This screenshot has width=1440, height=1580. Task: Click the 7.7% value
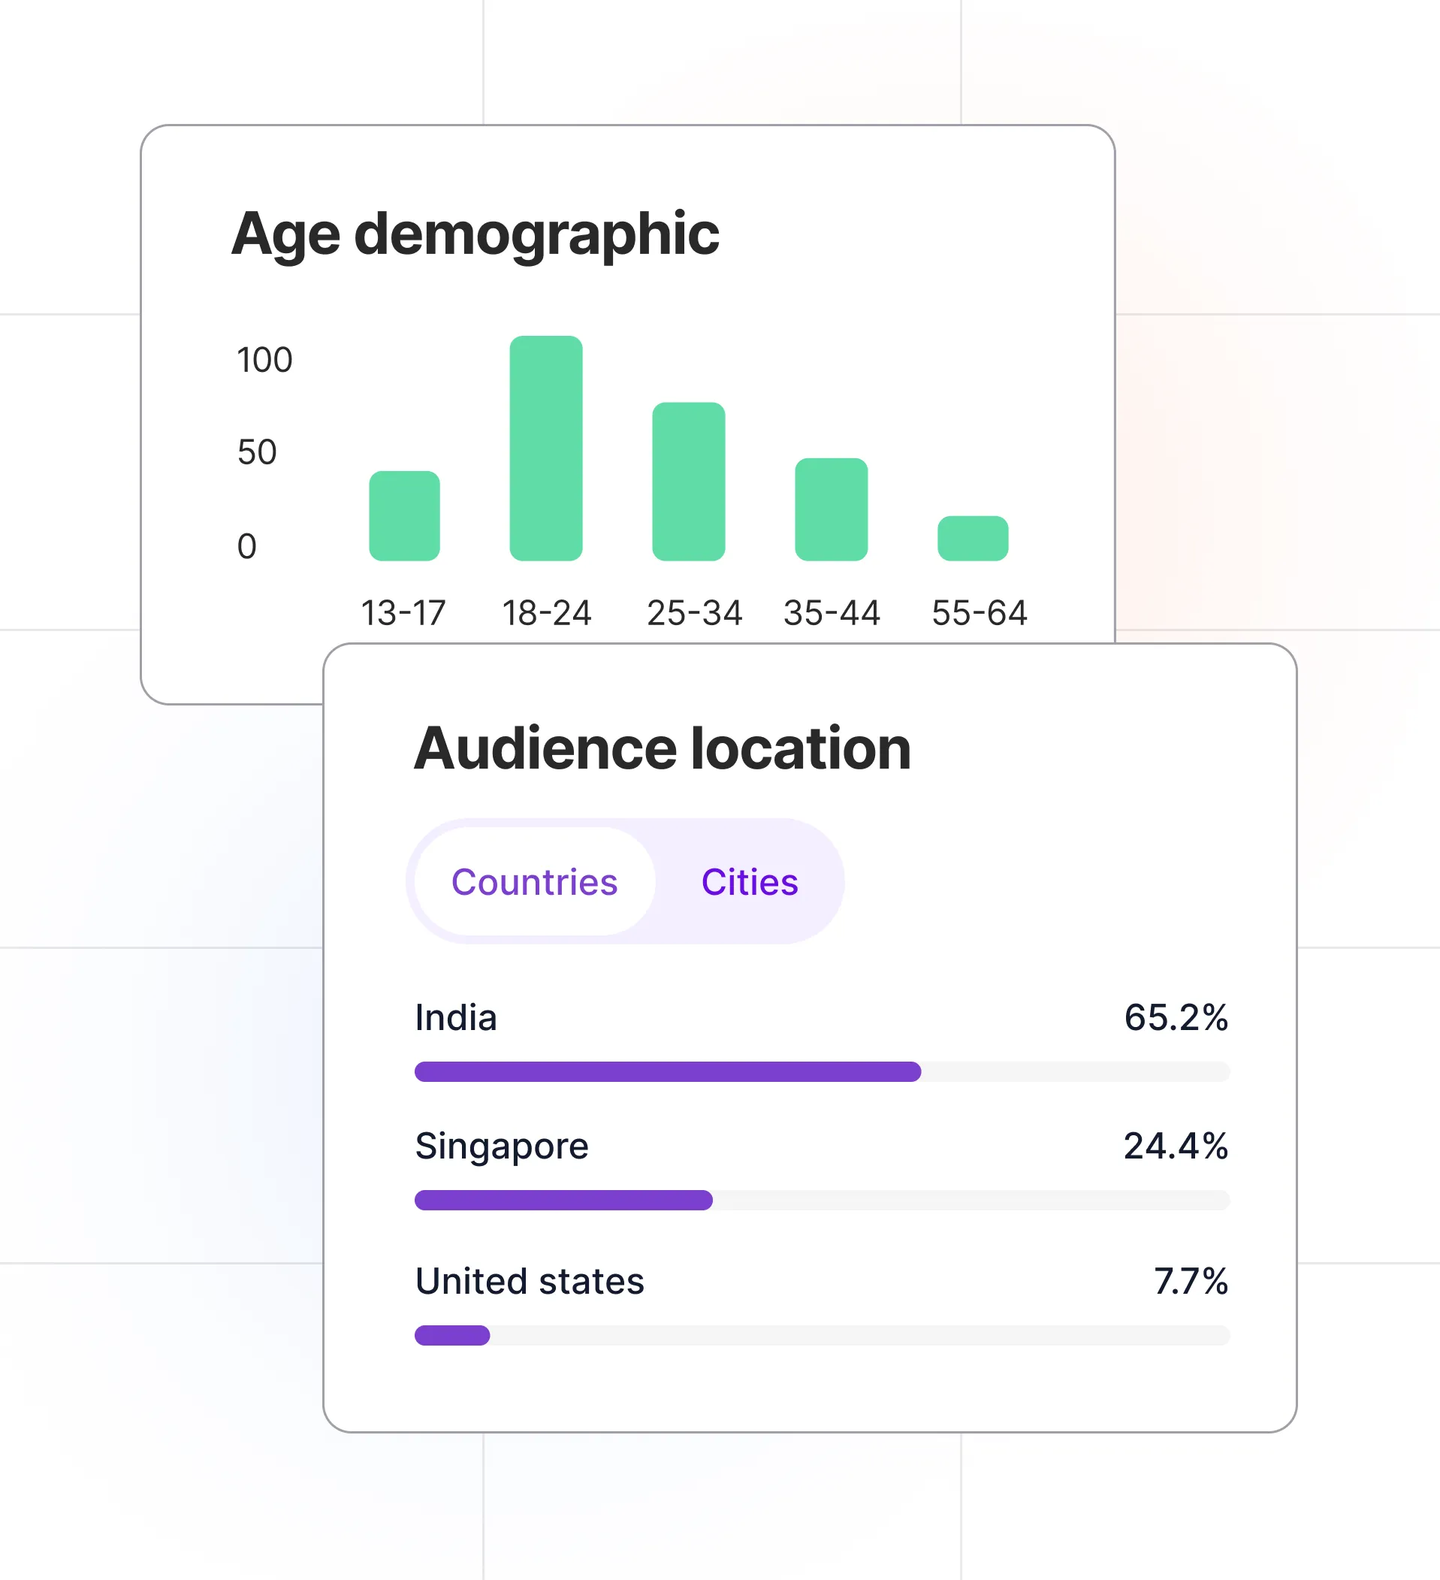[x=1191, y=1282]
